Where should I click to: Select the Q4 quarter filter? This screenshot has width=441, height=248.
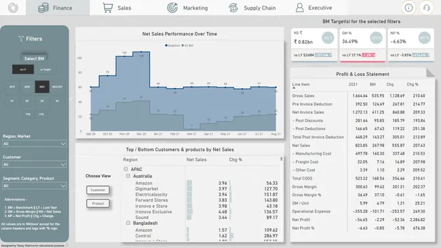(x=57, y=100)
